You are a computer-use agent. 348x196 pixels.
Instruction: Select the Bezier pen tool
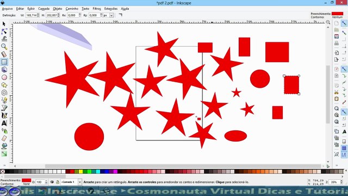click(x=4, y=108)
